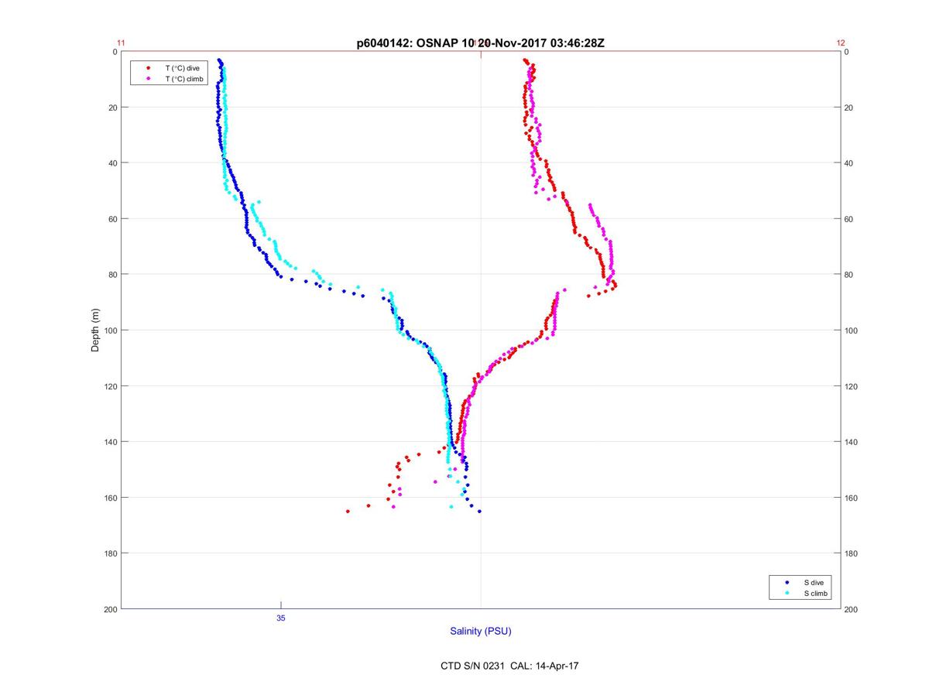Click the '200' tick on the left depth axis

tap(111, 609)
